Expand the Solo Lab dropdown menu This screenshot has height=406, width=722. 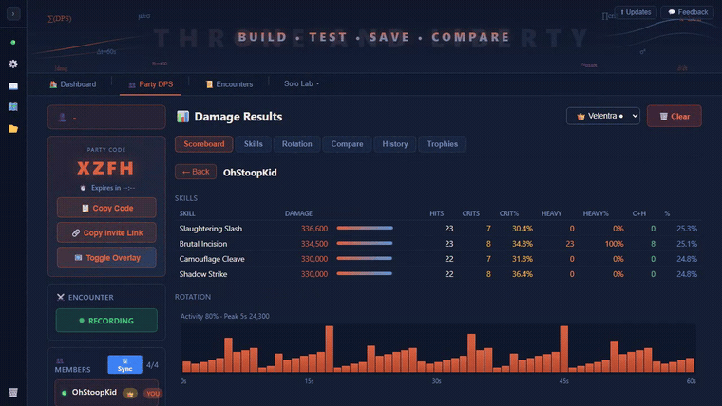(301, 83)
